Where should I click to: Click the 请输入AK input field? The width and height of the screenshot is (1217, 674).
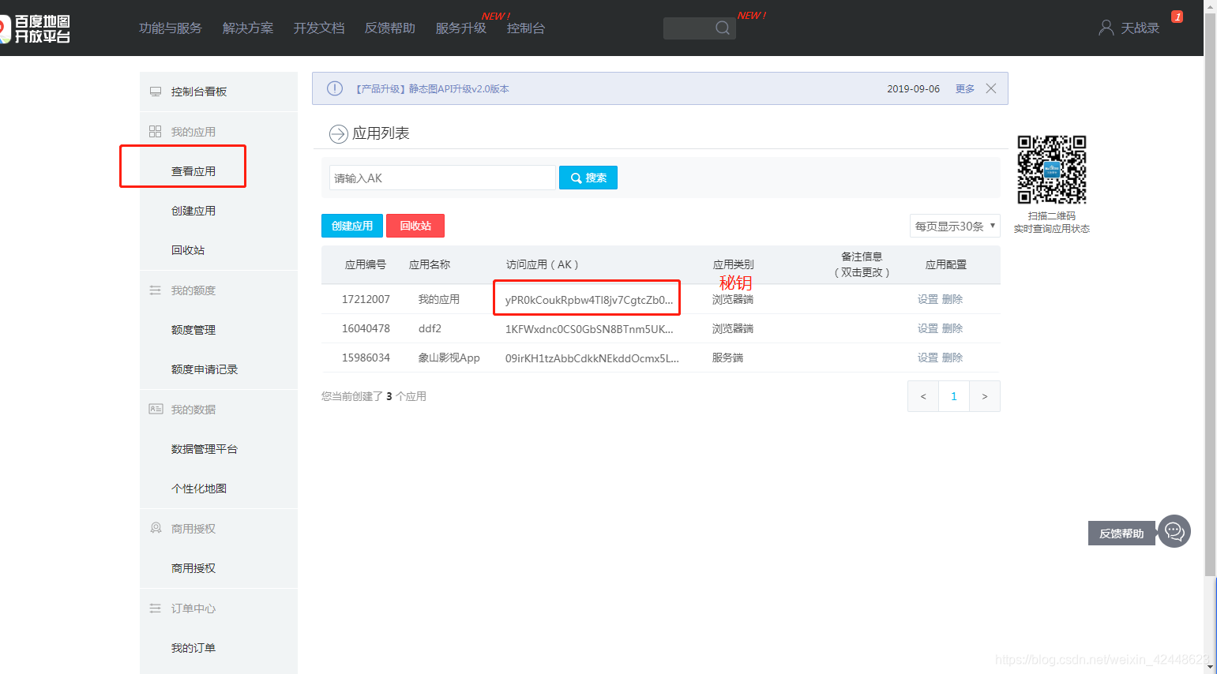pyautogui.click(x=442, y=178)
